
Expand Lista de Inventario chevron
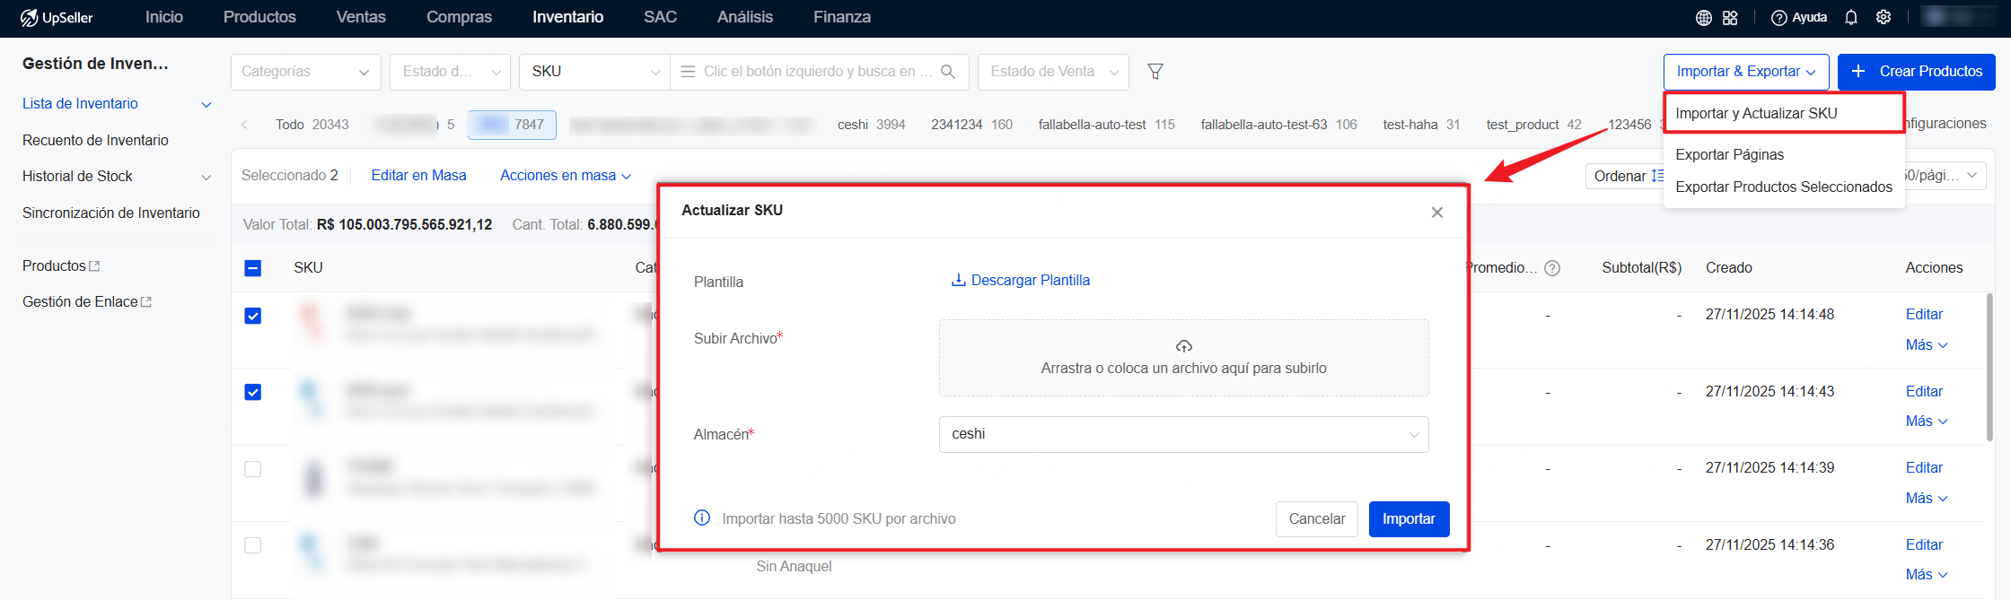pyautogui.click(x=206, y=105)
